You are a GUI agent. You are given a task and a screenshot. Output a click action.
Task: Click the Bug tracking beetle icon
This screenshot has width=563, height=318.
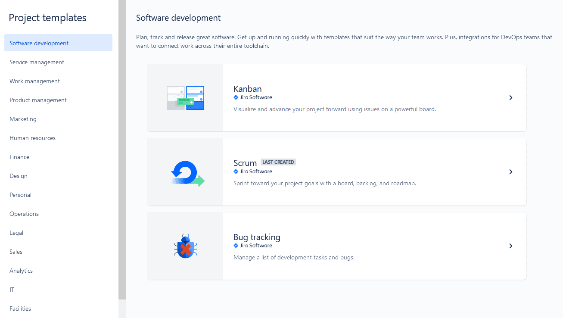(186, 246)
